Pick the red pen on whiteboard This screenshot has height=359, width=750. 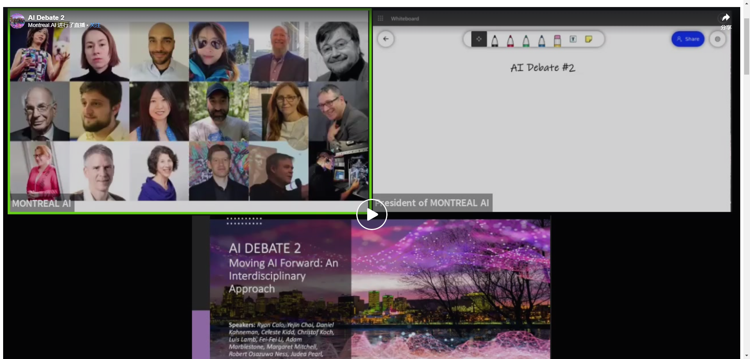[510, 41]
